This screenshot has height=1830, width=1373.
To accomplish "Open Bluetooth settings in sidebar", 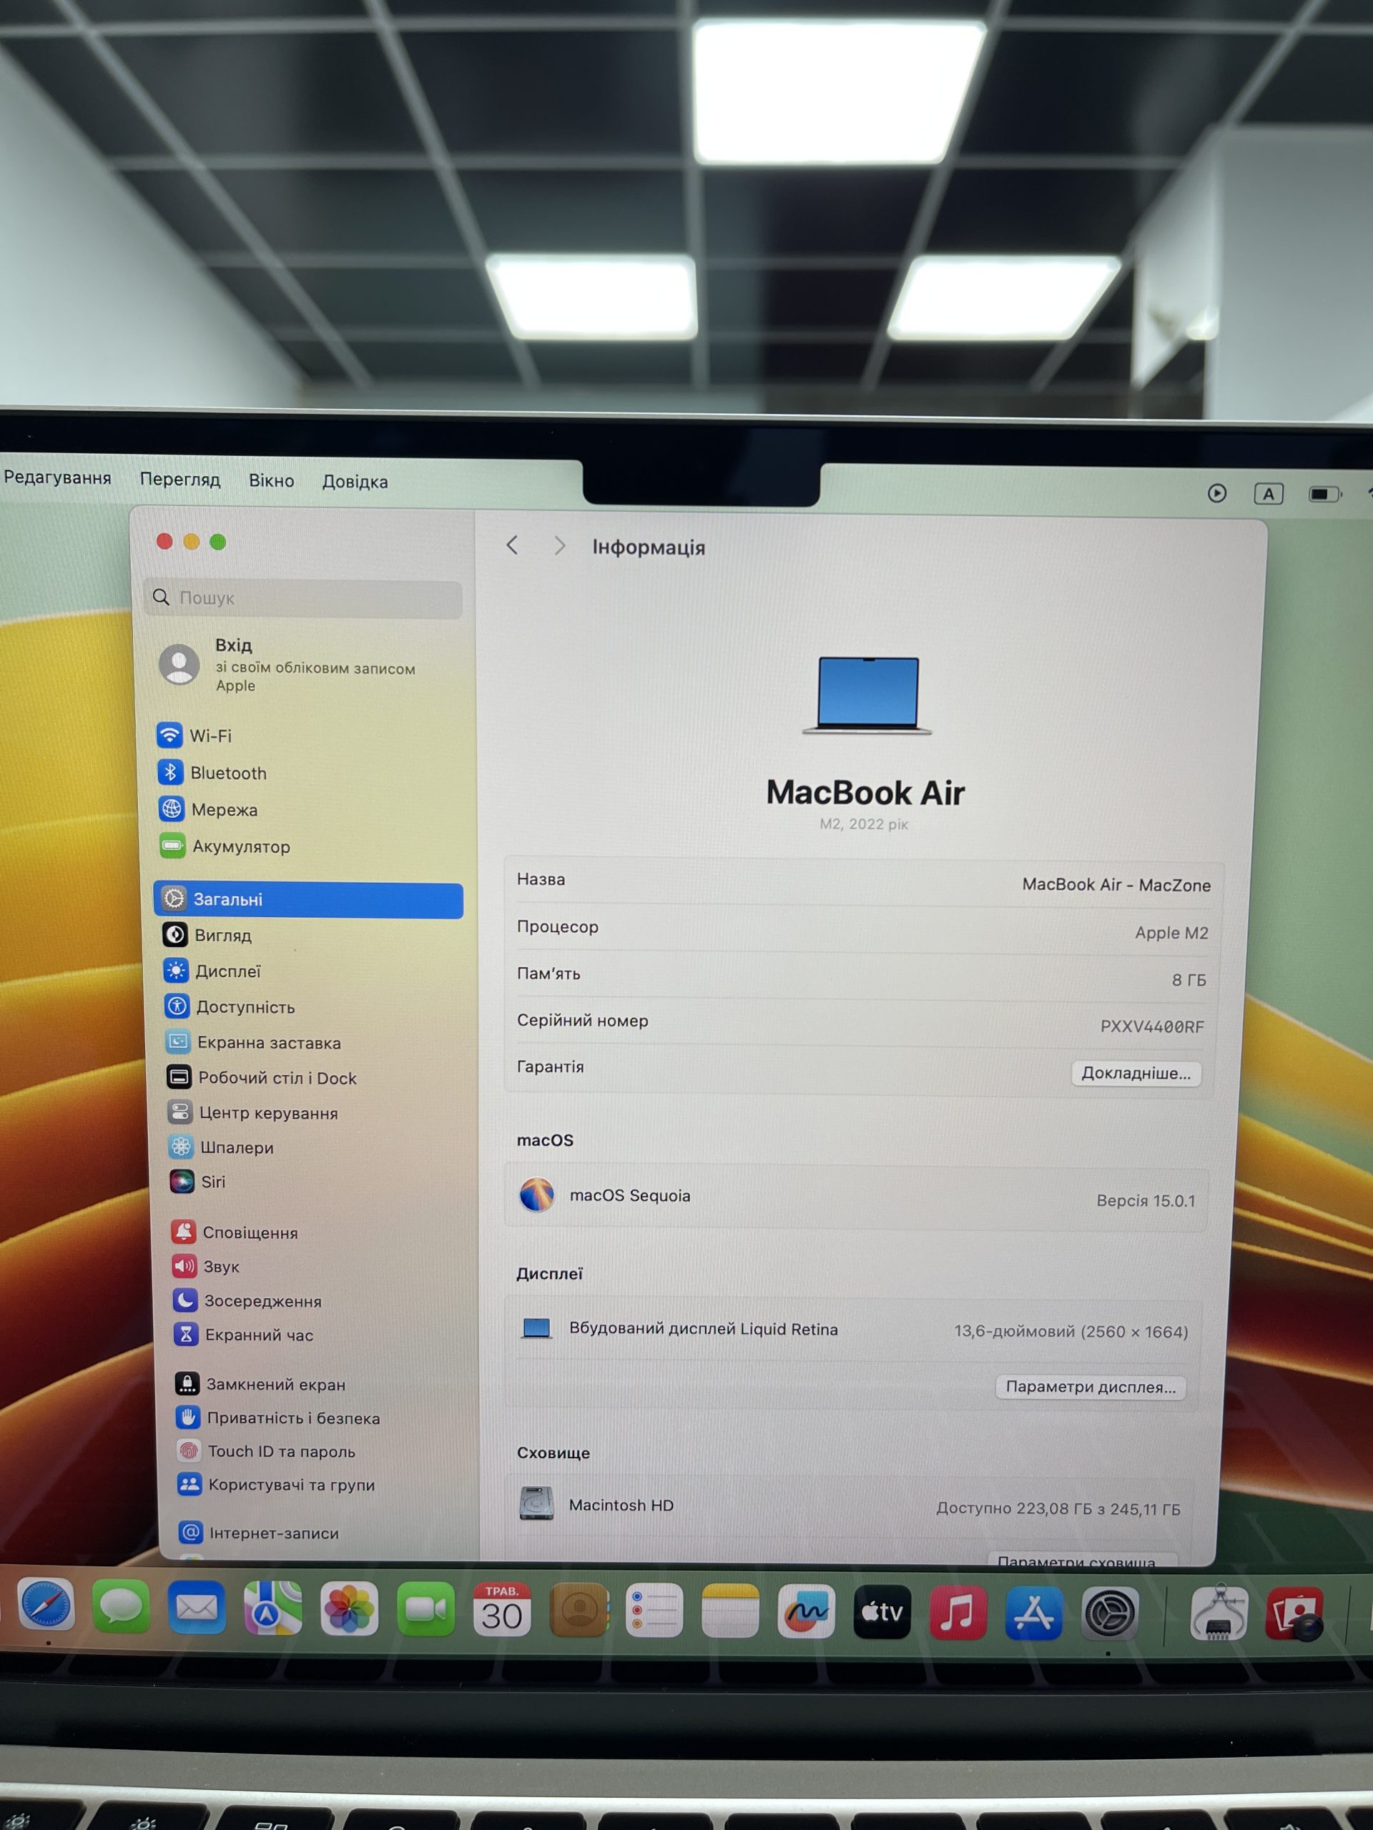I will point(212,773).
